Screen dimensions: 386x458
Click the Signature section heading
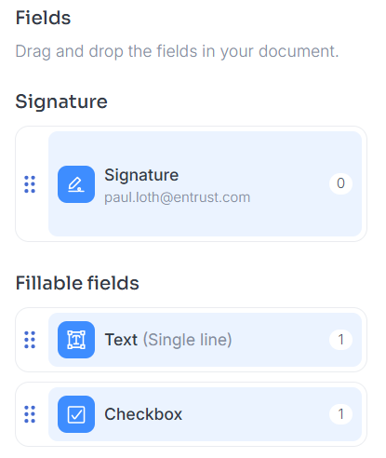click(x=61, y=101)
